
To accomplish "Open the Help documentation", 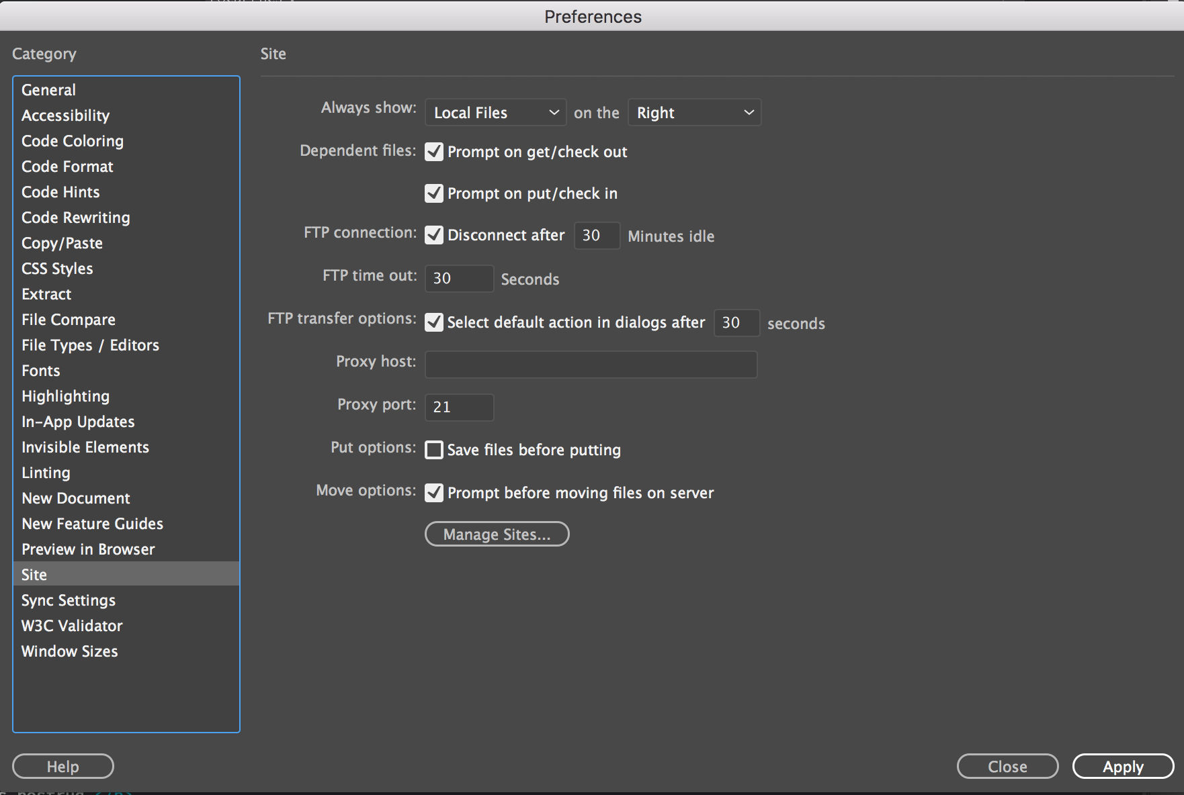I will click(62, 766).
